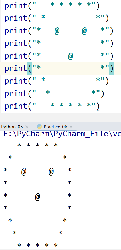This screenshot has width=121, height=250.
Task: Click the console output row with two @
Action: click(x=38, y=172)
